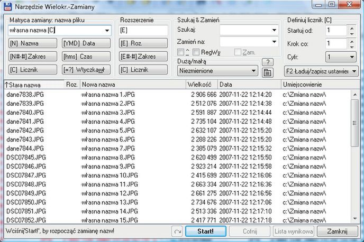
Task: Click the scroll up arrow of file list
Action: [x=355, y=95]
